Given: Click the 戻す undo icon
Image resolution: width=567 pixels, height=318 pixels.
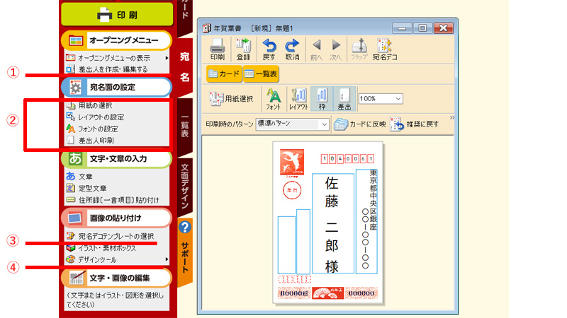Looking at the screenshot, I should tap(269, 49).
